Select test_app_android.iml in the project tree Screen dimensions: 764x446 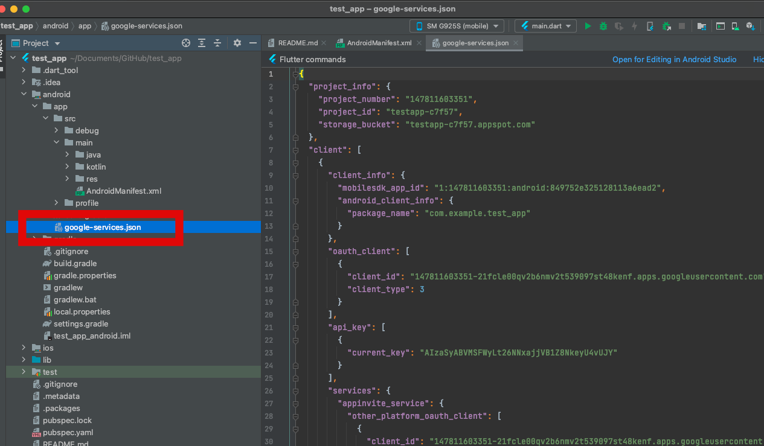click(92, 336)
